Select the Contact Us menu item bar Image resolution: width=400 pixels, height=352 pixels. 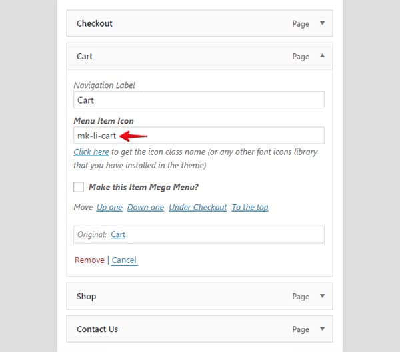pos(200,329)
